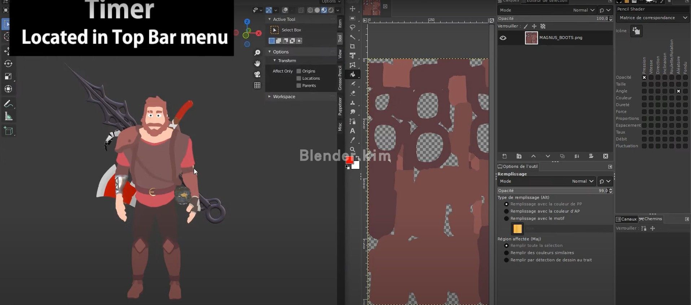691x305 pixels.
Task: Enable the Locations checkbox
Action: tap(299, 78)
